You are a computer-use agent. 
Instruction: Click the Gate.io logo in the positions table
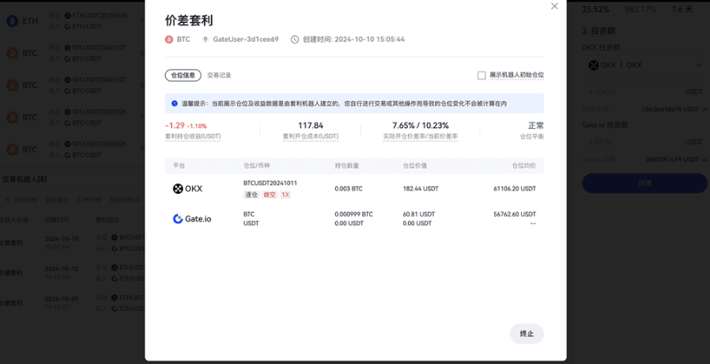[192, 218]
